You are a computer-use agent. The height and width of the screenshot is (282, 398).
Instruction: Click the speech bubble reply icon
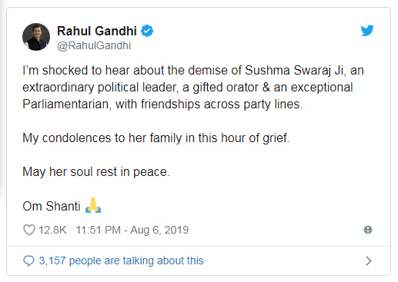[28, 260]
